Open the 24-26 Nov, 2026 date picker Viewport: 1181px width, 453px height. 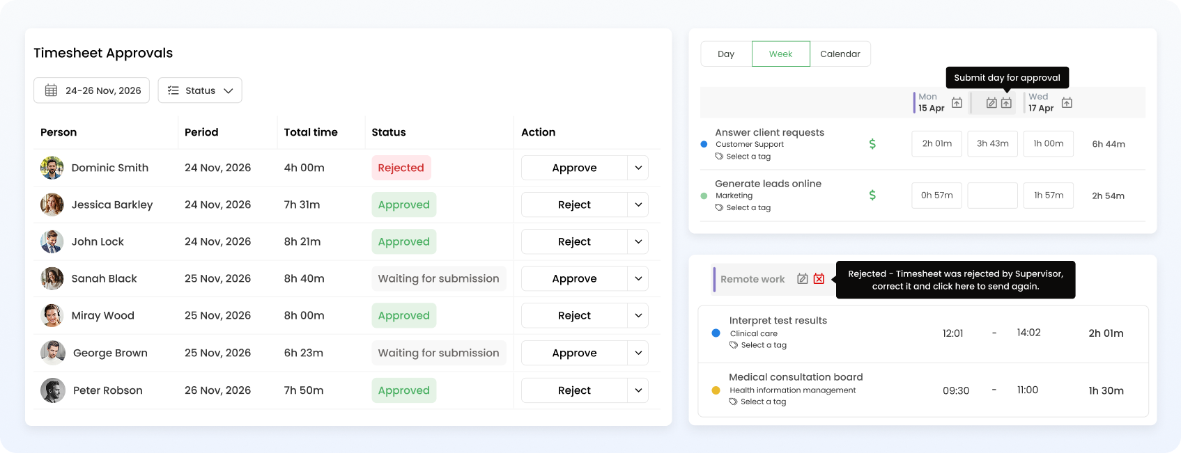pos(91,90)
